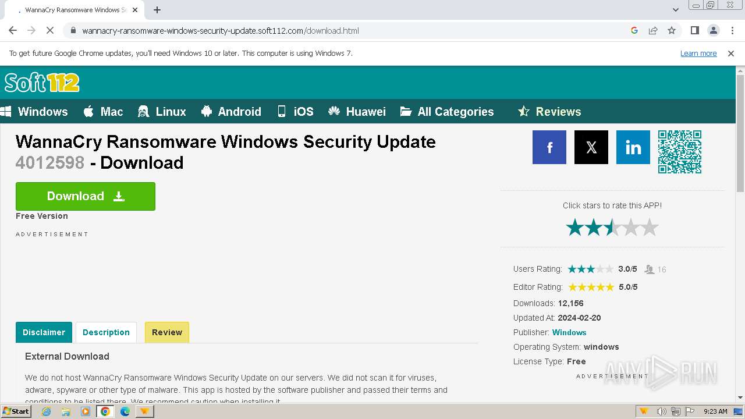Share this page from address bar
Viewport: 745px width, 419px height.
653,30
